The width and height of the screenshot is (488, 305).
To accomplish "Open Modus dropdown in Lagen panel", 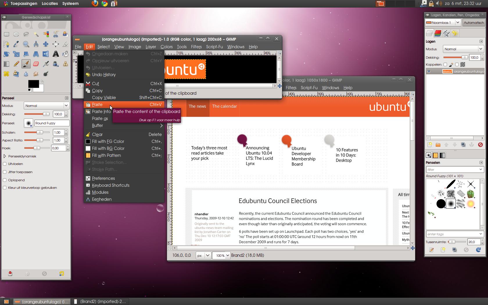I will [463, 49].
